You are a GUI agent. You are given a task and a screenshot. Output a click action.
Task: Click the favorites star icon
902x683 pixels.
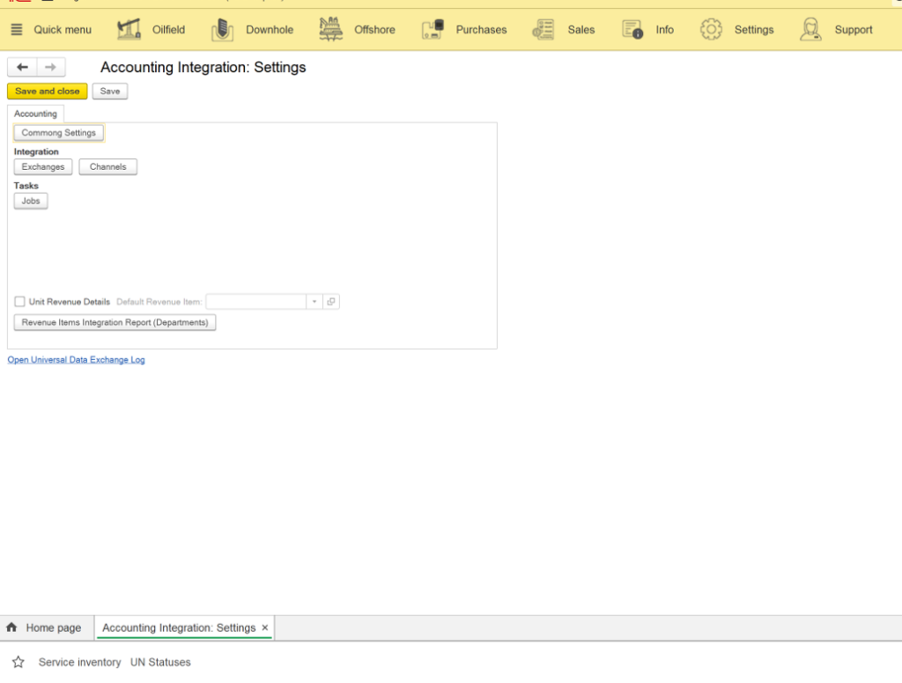18,662
